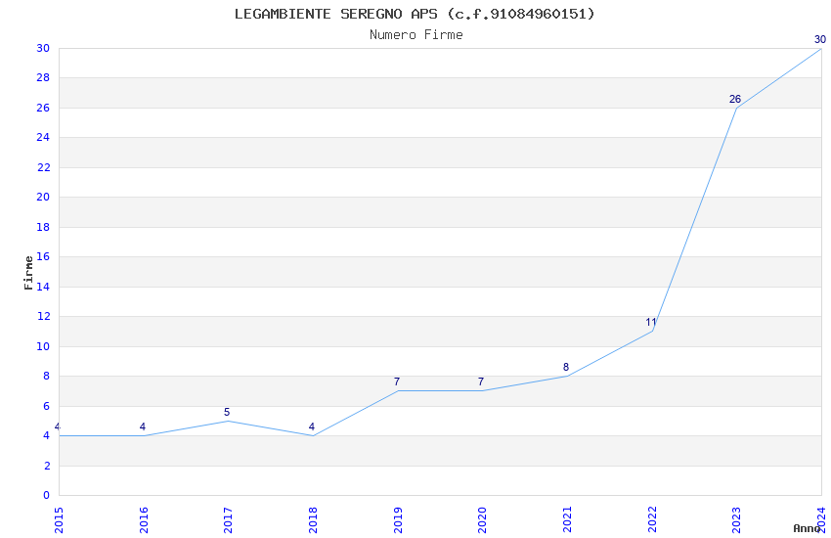Viewport: 831px width, 538px height.
Task: Click the 2017 x-axis year label
Action: pyautogui.click(x=228, y=520)
